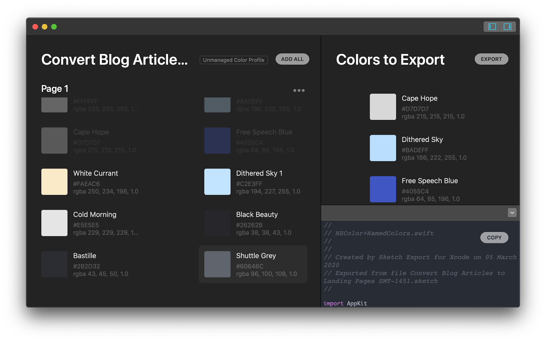Select the Shuttle Grey color entry

tap(217, 264)
